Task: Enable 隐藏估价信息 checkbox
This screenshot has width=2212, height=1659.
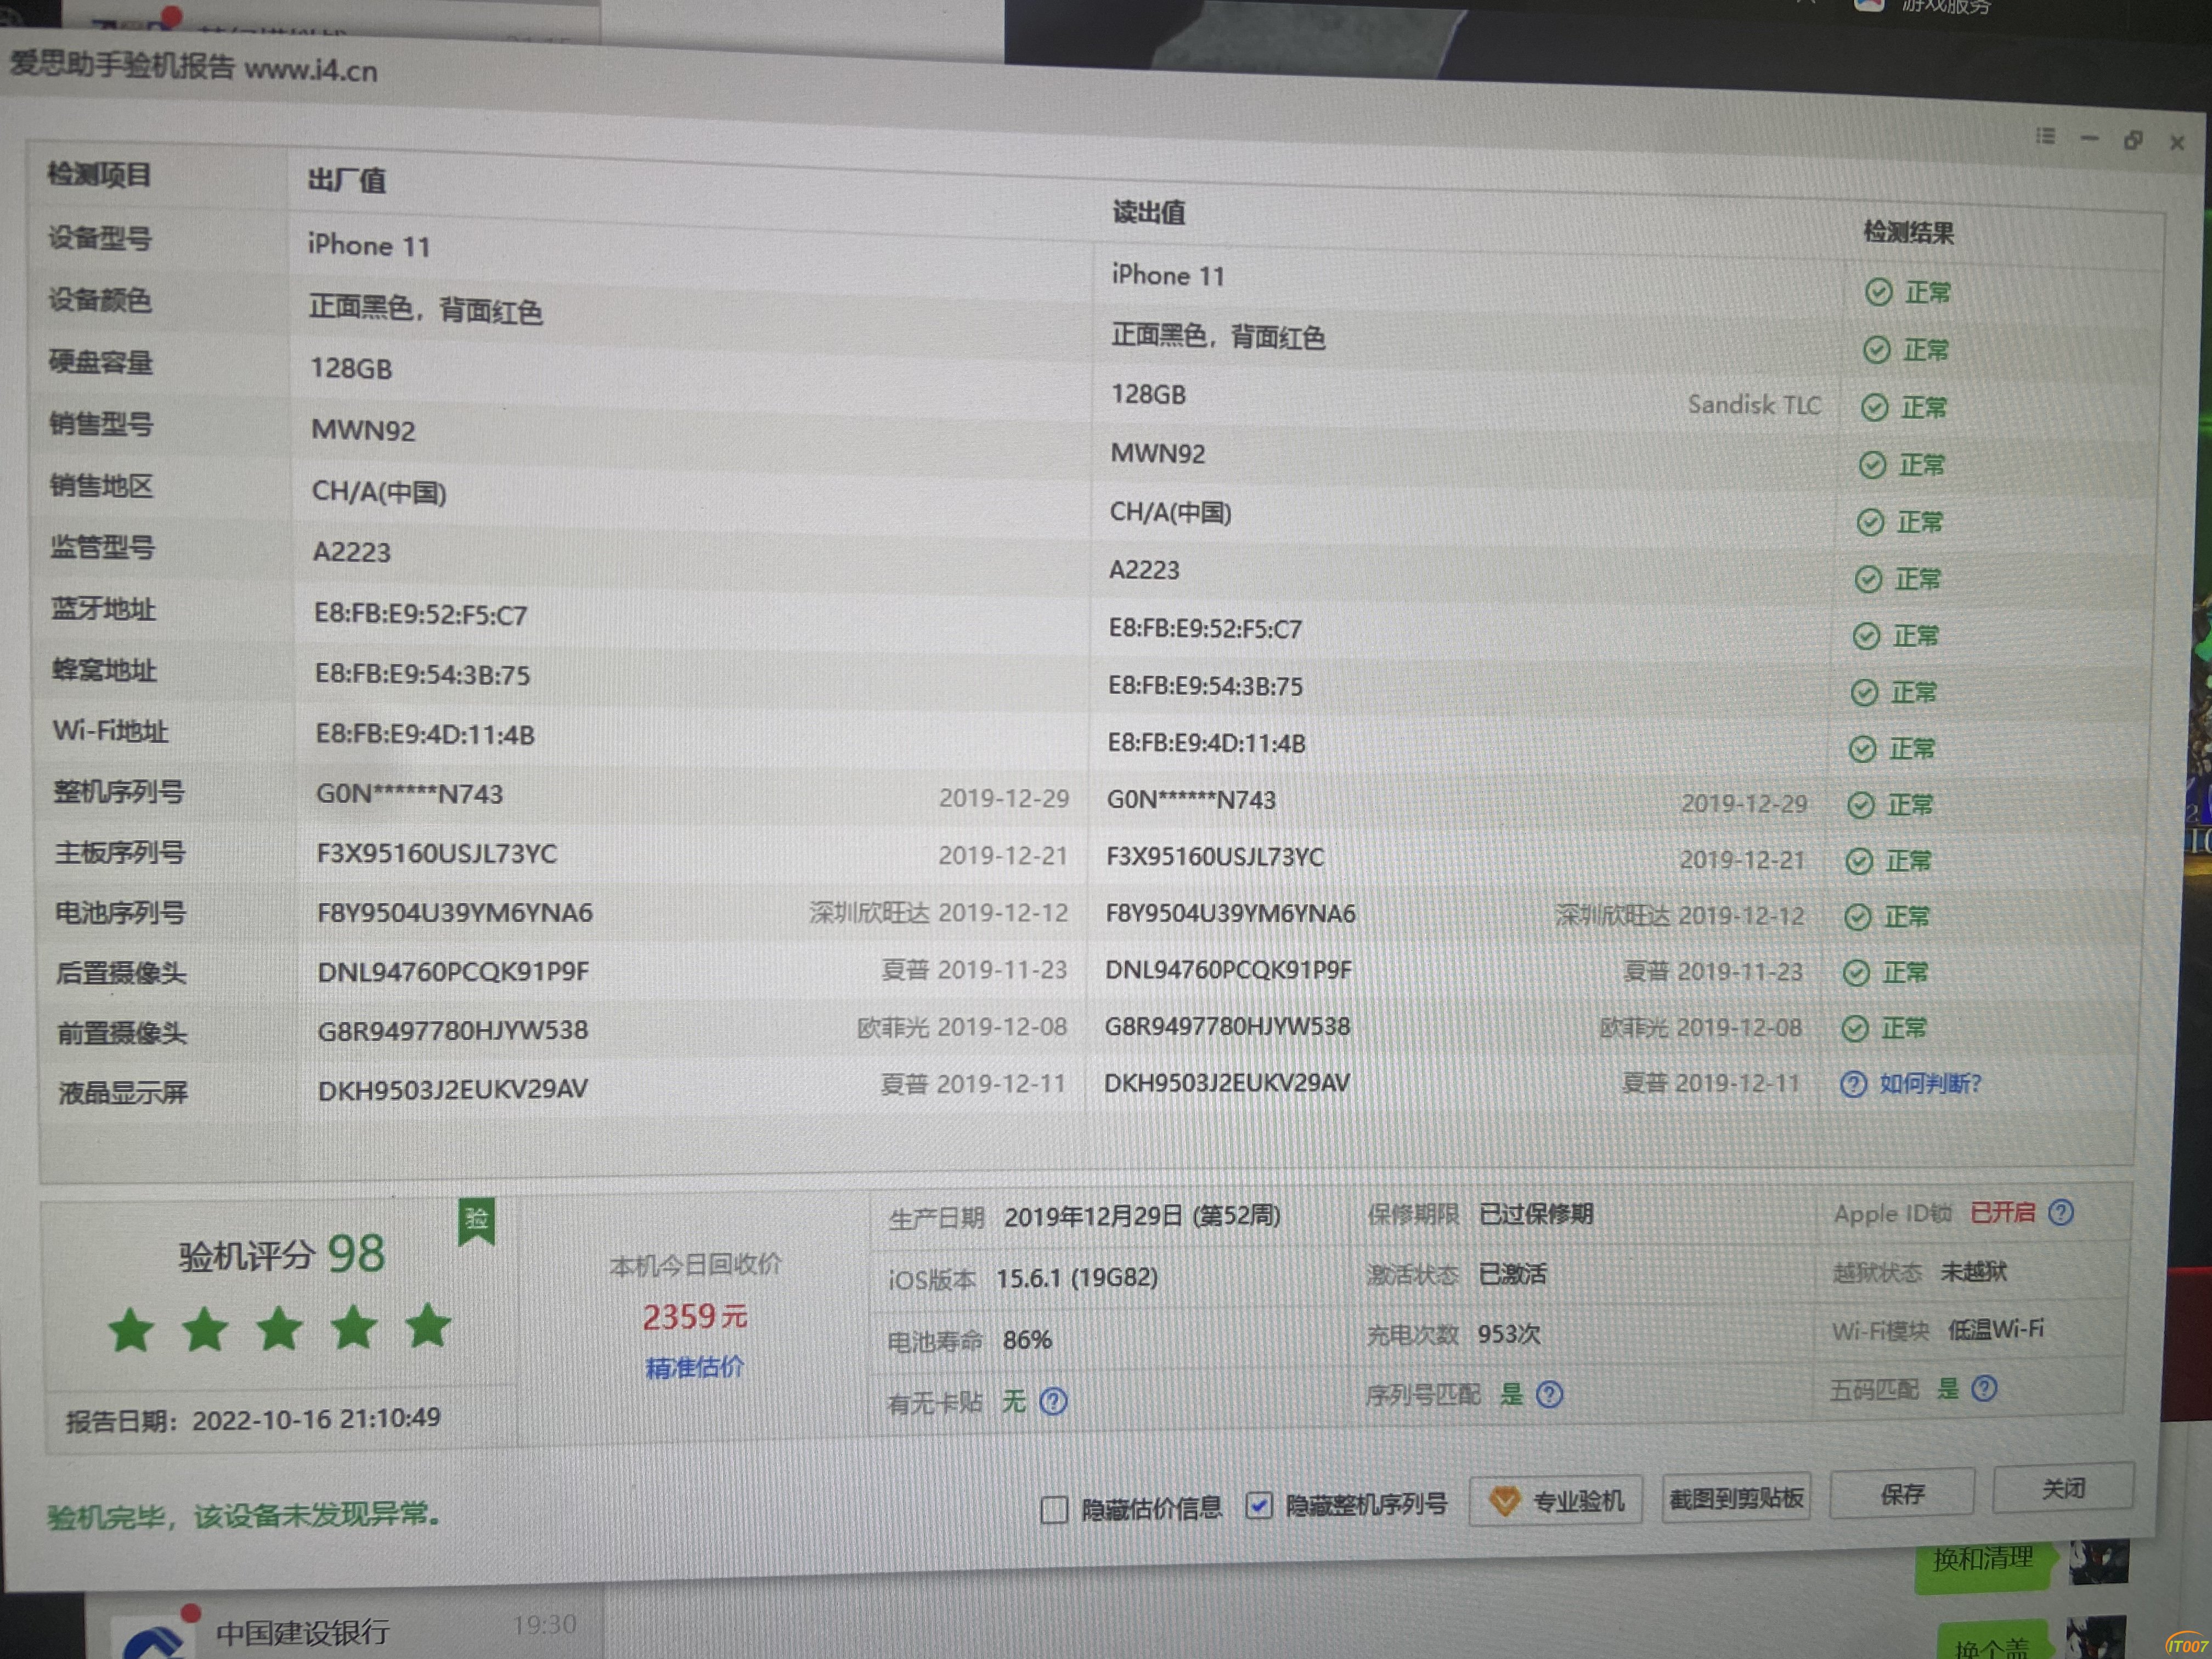Action: click(1054, 1509)
